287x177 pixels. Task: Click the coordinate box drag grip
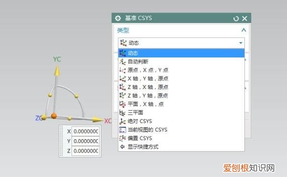pyautogui.click(x=61, y=141)
